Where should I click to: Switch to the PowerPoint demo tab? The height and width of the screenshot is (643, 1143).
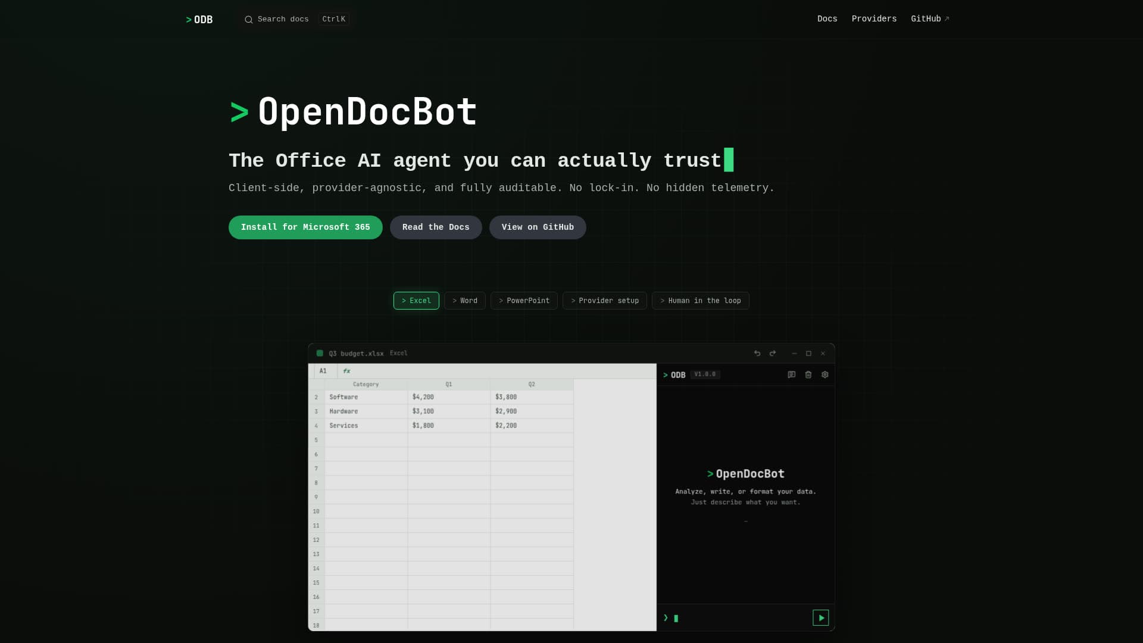(524, 301)
